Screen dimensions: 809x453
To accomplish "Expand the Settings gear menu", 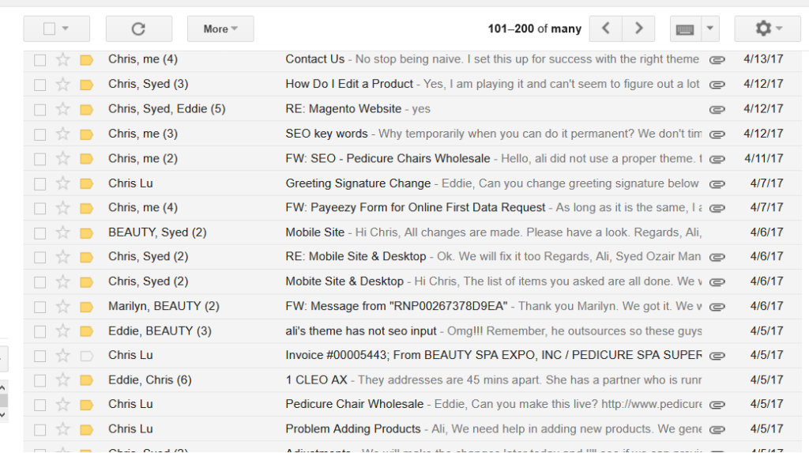I will (767, 29).
